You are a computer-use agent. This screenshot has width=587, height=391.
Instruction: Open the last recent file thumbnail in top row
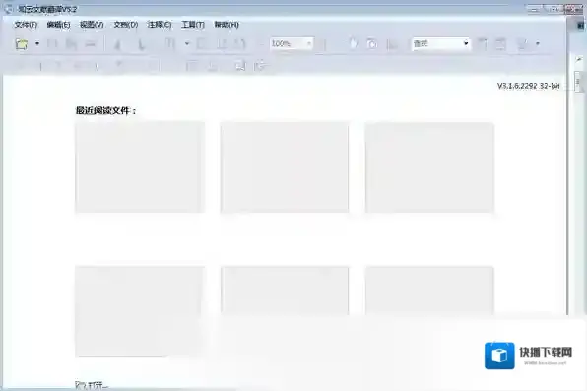click(x=429, y=167)
